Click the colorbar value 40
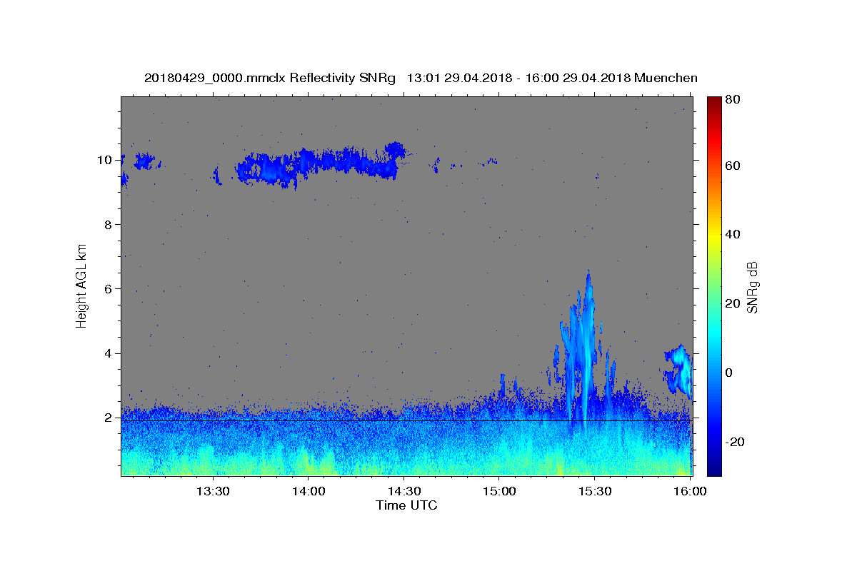 pyautogui.click(x=732, y=234)
